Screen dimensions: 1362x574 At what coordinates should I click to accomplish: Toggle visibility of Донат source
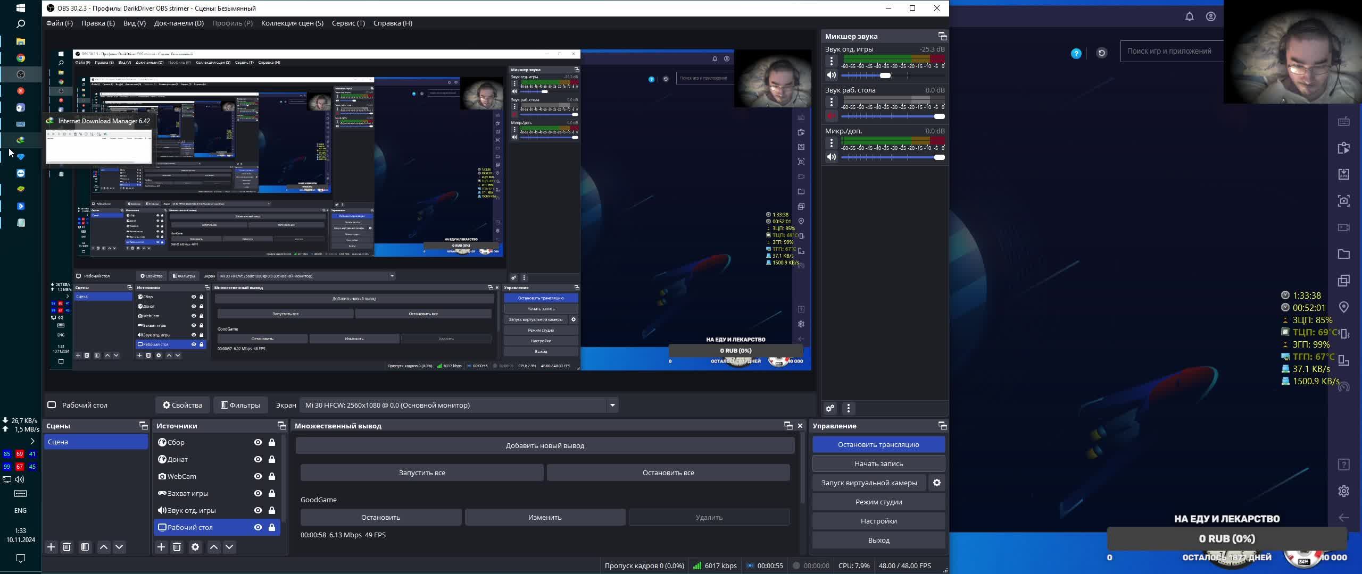258,459
